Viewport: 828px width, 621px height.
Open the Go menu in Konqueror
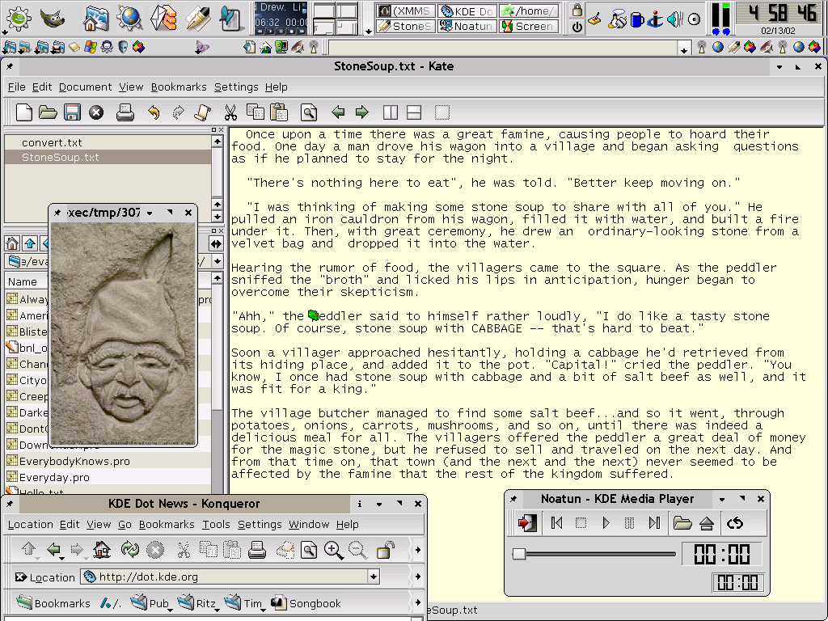coord(125,524)
